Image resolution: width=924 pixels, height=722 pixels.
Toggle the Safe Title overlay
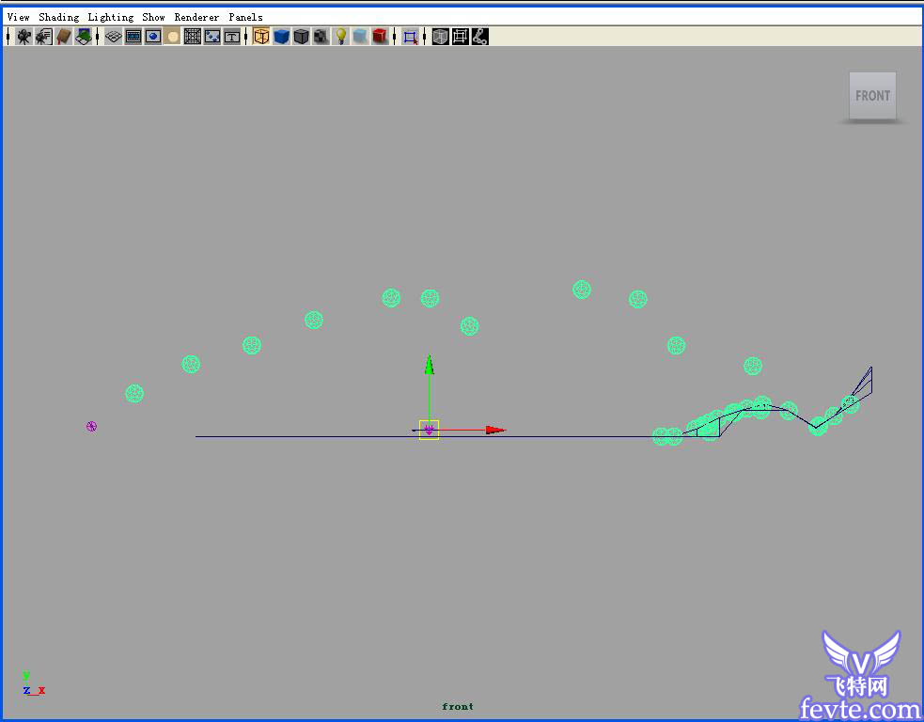point(232,37)
